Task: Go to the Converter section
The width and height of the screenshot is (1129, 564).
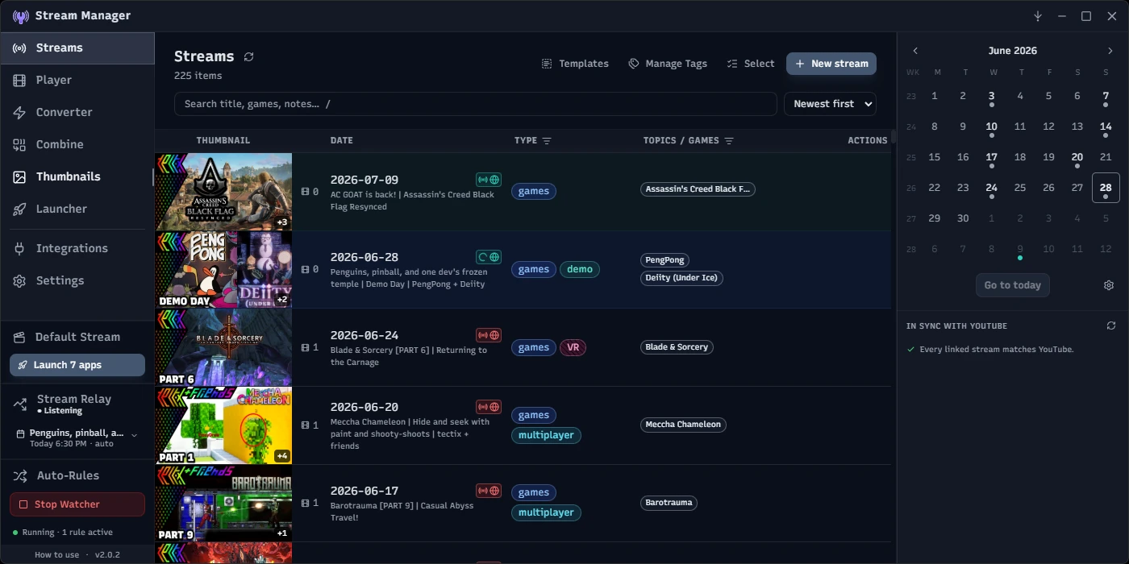Action: click(x=77, y=112)
